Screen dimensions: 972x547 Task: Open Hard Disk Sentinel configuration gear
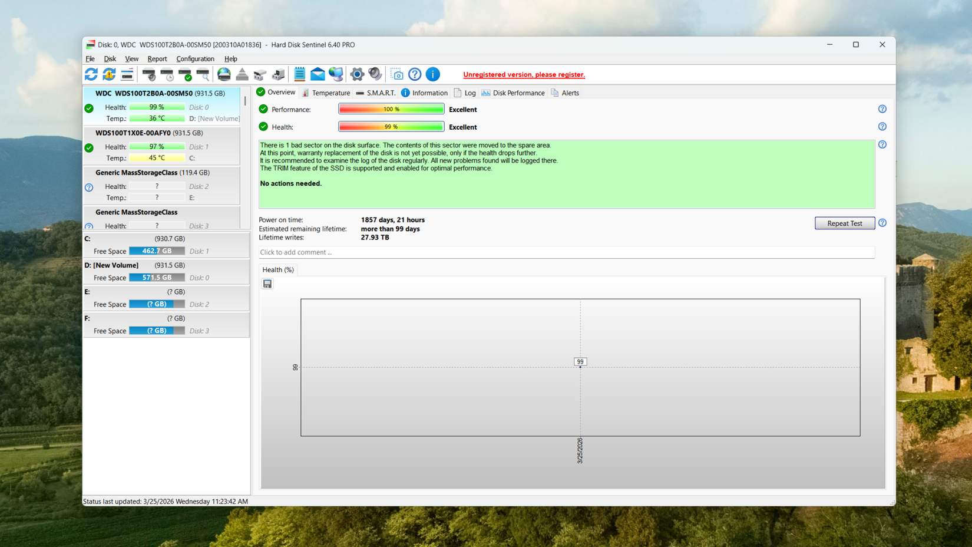coord(356,74)
